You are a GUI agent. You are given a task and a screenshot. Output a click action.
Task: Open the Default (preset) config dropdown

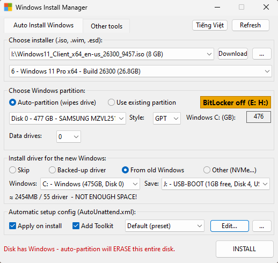click(x=165, y=226)
